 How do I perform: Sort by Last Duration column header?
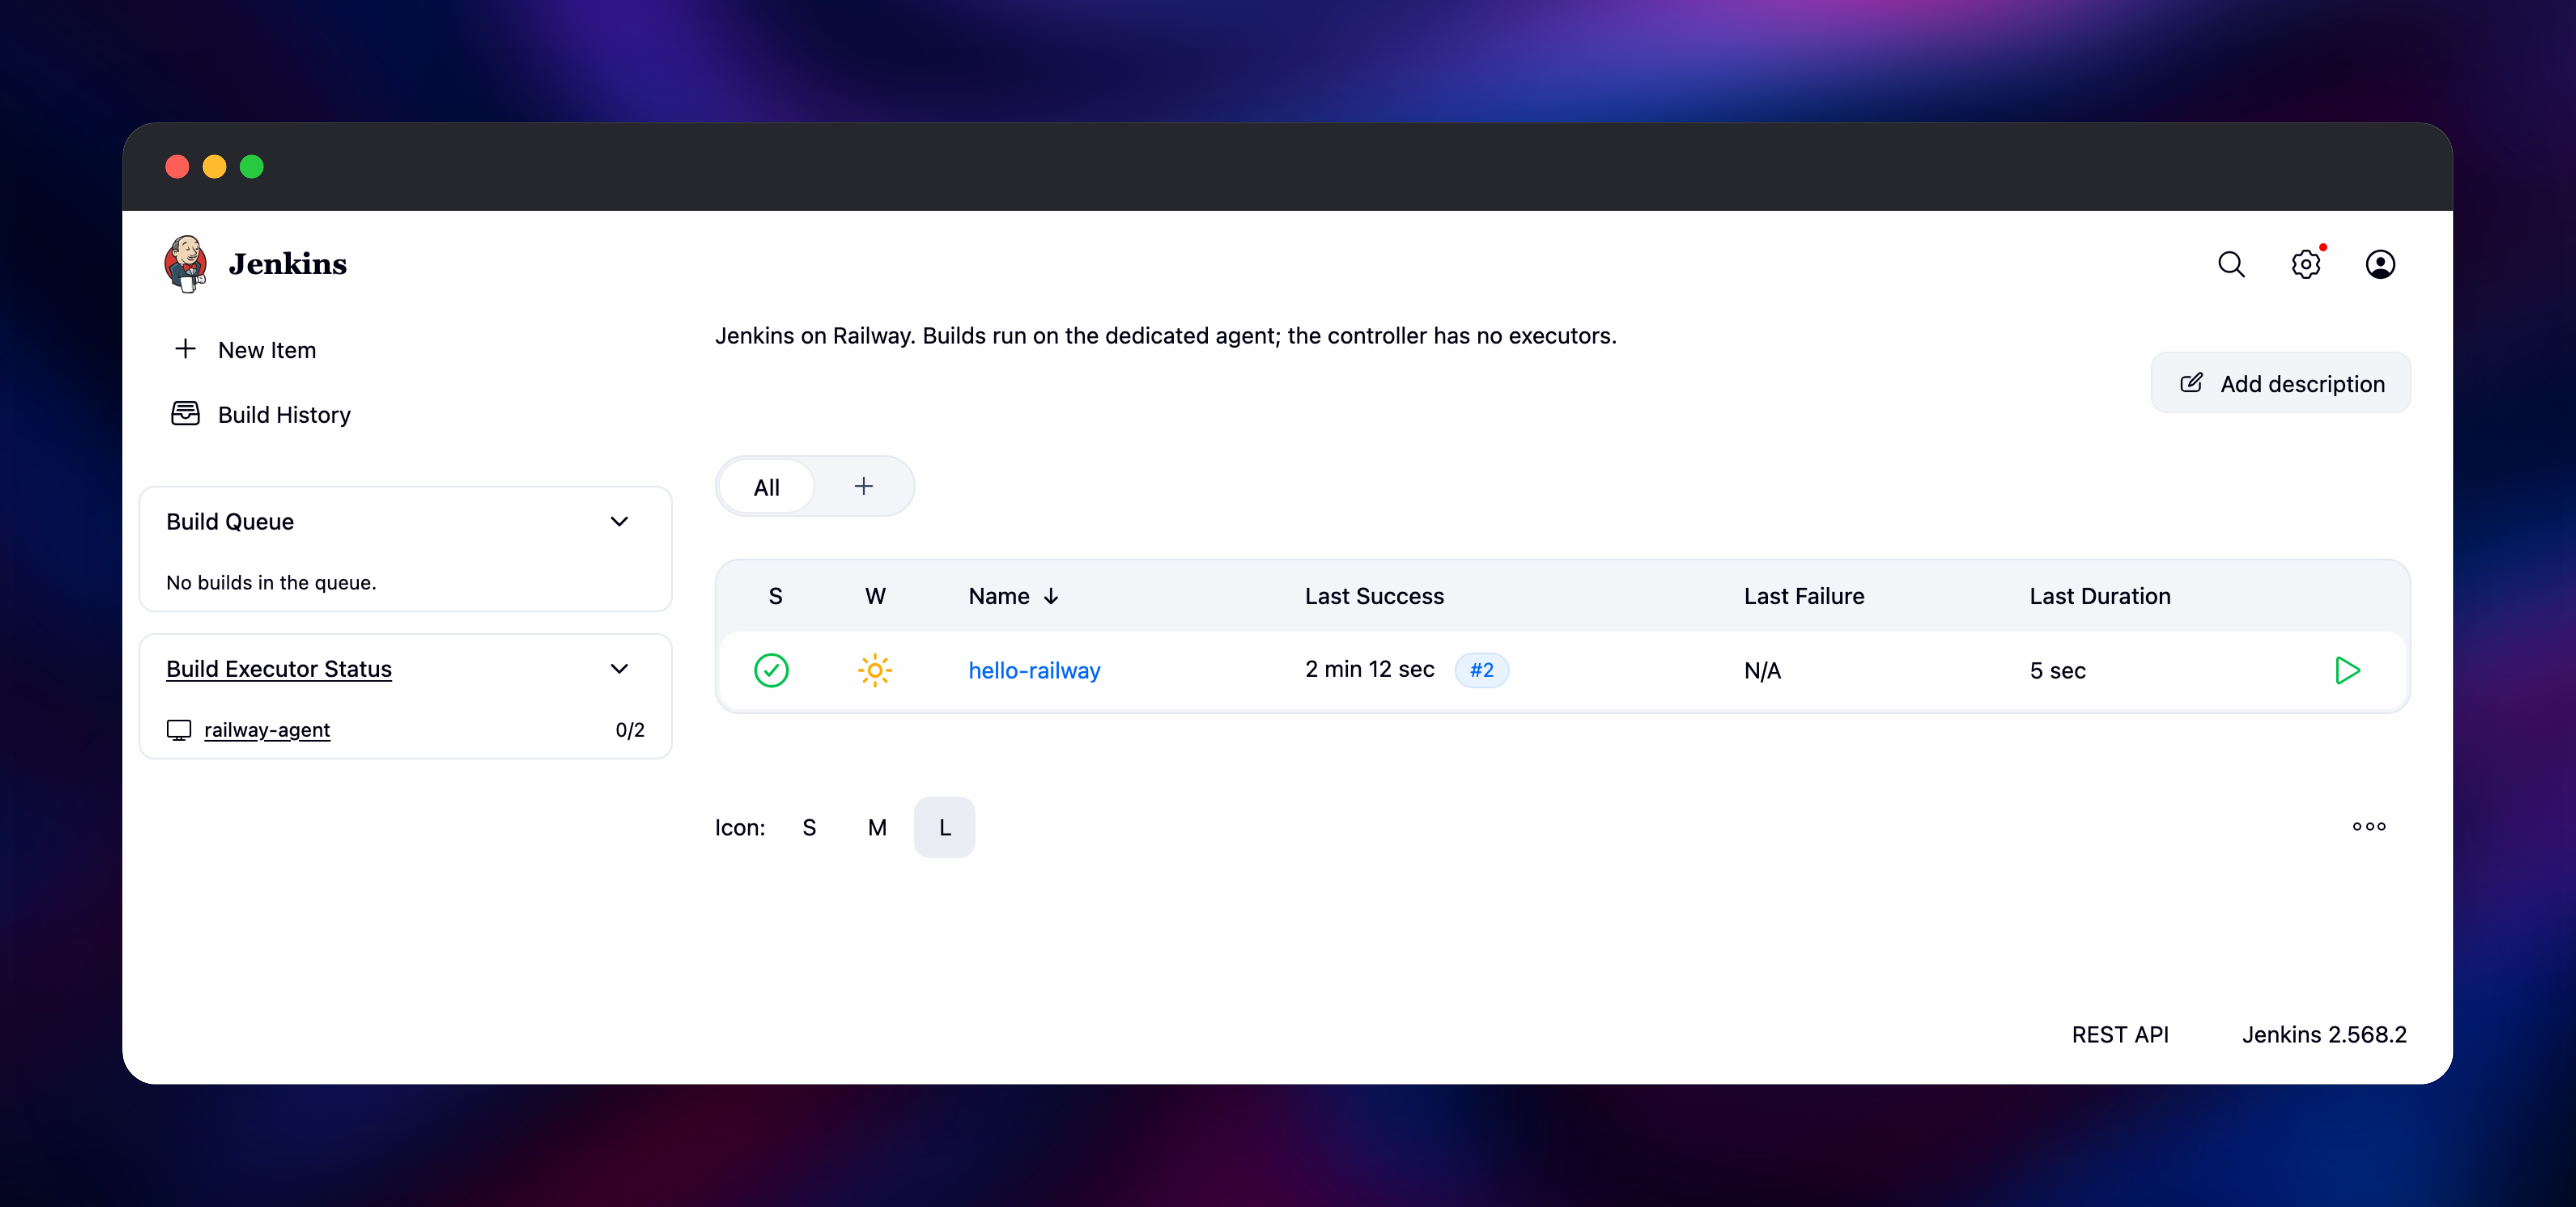2100,597
